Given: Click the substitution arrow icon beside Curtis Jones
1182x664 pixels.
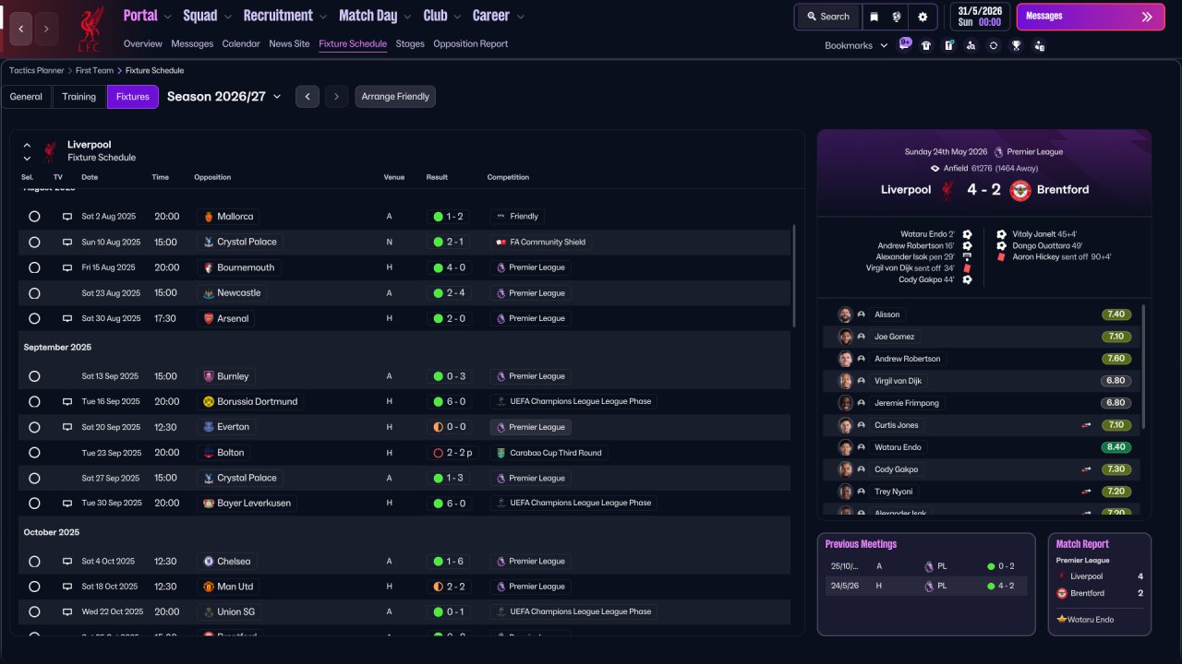Looking at the screenshot, I should click(x=1086, y=425).
